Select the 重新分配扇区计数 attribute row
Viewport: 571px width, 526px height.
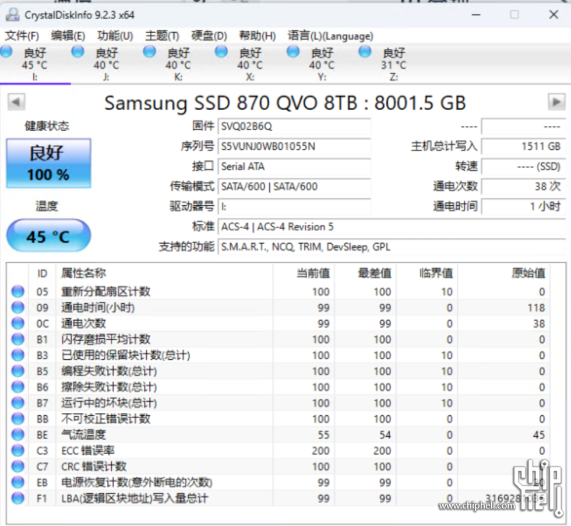[279, 292]
